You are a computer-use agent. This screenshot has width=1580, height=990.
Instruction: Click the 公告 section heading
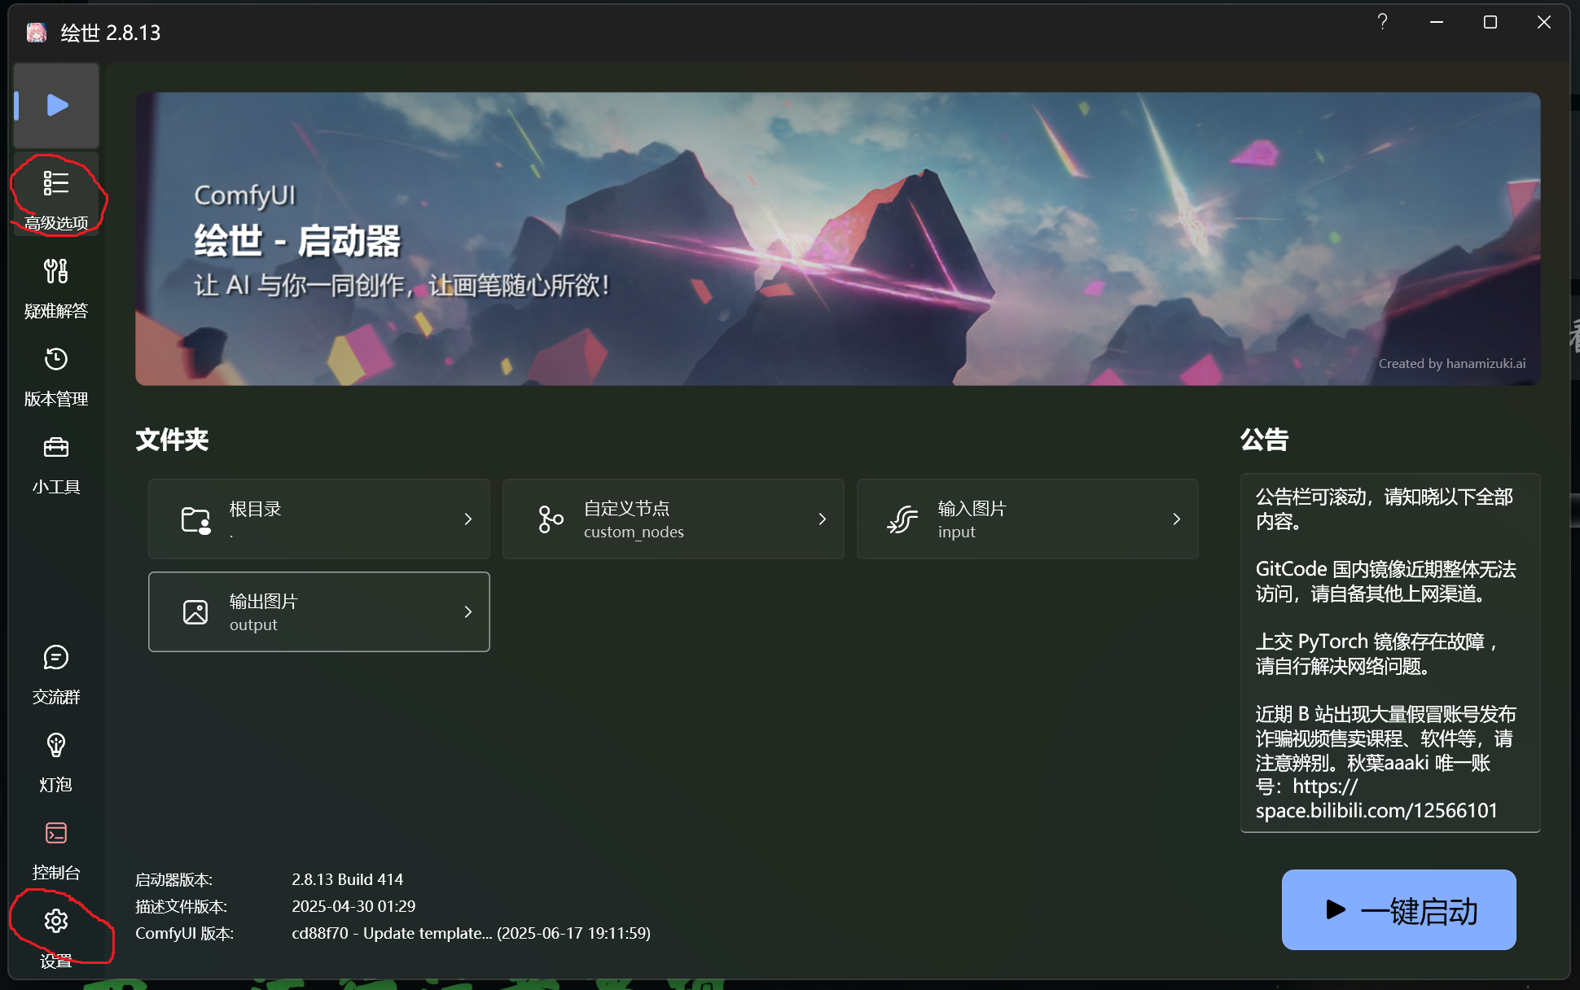(x=1264, y=440)
